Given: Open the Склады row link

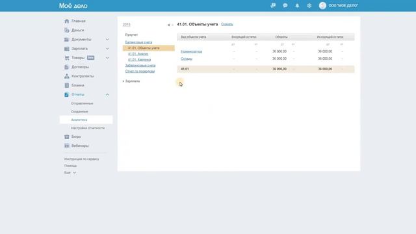Looking at the screenshot, I should point(187,58).
